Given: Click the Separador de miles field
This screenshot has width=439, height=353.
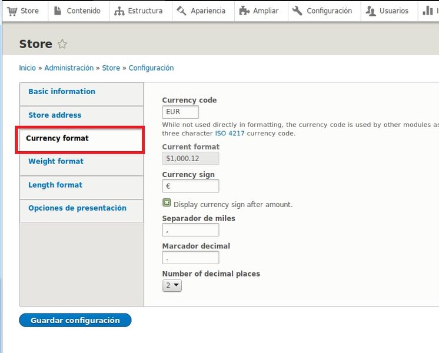Looking at the screenshot, I should 191,230.
